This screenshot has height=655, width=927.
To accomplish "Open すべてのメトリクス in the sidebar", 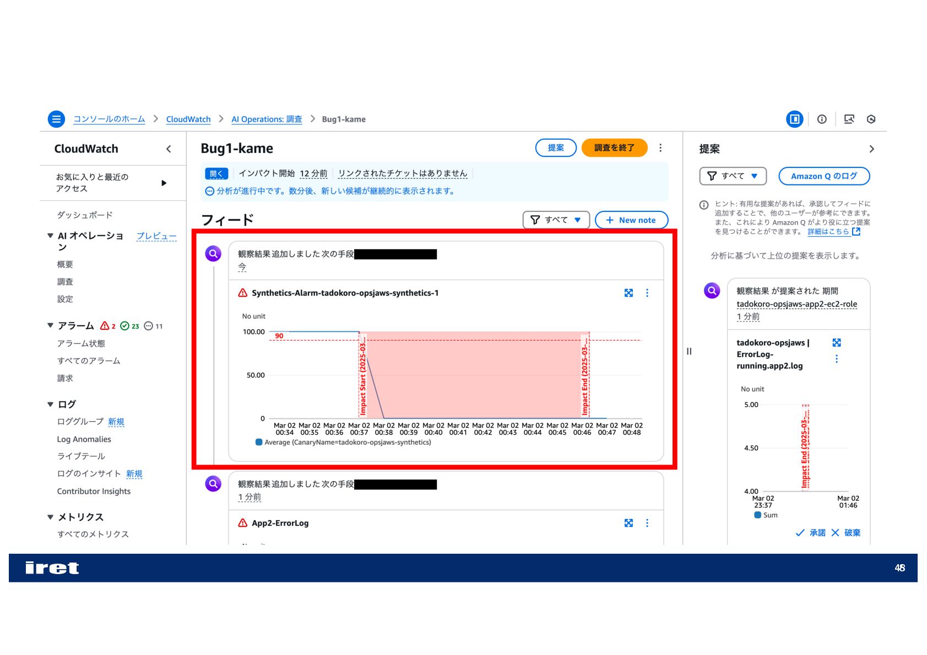I will tap(93, 534).
